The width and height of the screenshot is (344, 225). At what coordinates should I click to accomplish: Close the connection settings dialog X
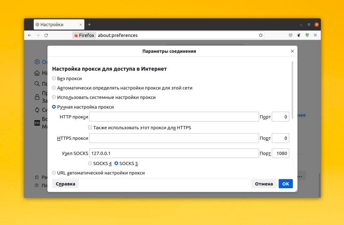click(x=292, y=51)
